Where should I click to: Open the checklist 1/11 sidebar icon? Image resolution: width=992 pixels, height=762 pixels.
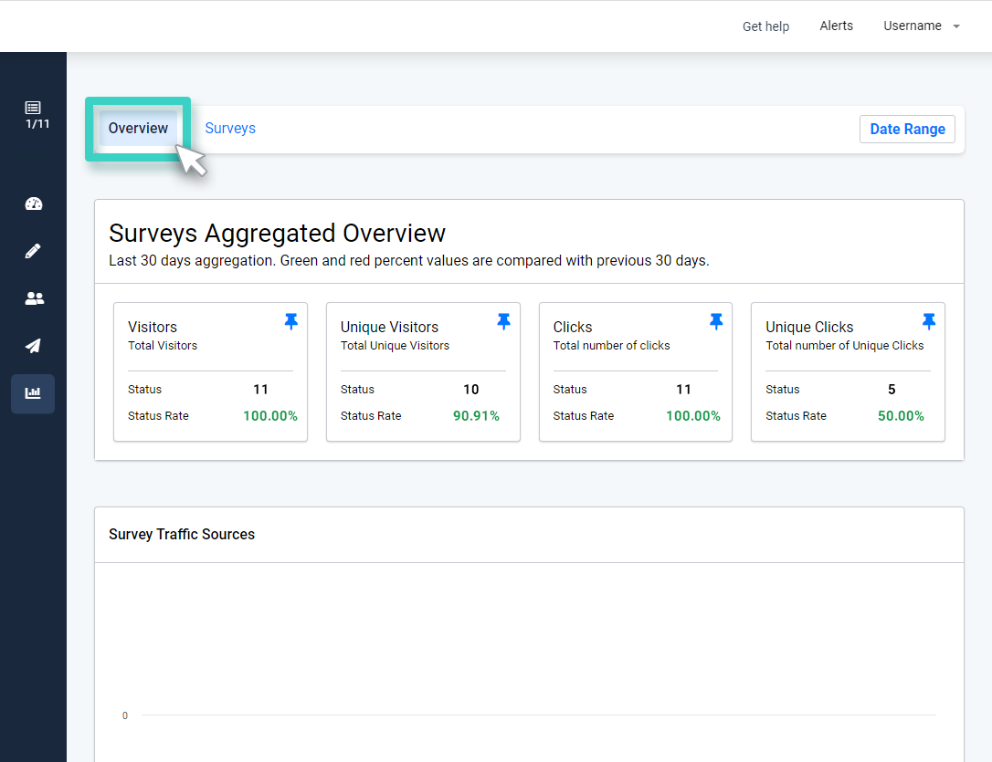tap(36, 115)
